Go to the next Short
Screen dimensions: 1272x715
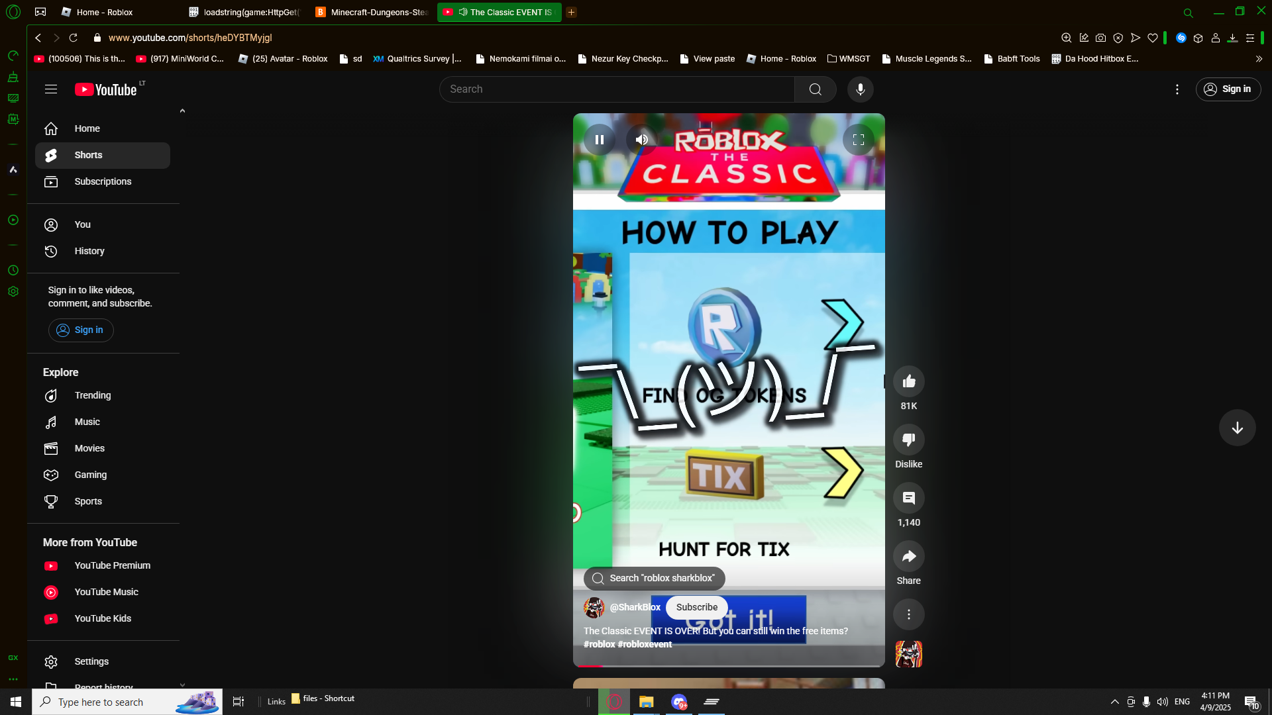[x=1237, y=428]
